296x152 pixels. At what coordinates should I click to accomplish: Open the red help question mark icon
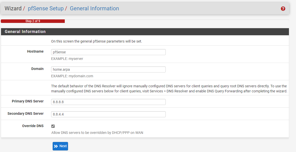coord(283,9)
